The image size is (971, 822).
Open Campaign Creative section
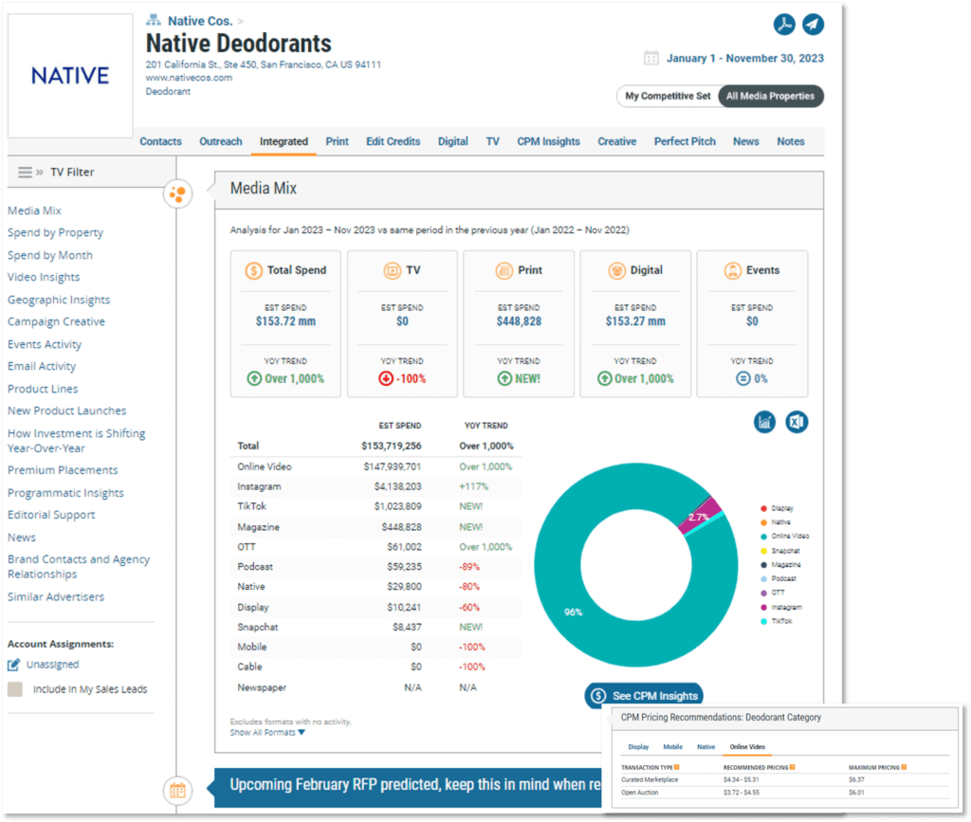pyautogui.click(x=56, y=321)
